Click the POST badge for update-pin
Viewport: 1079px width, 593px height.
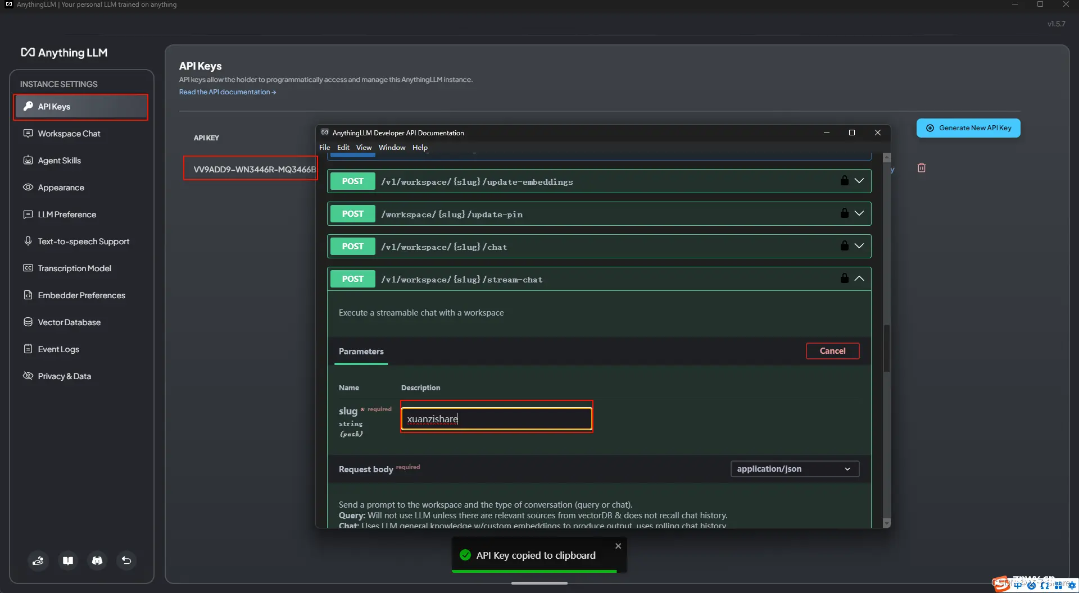click(x=352, y=214)
